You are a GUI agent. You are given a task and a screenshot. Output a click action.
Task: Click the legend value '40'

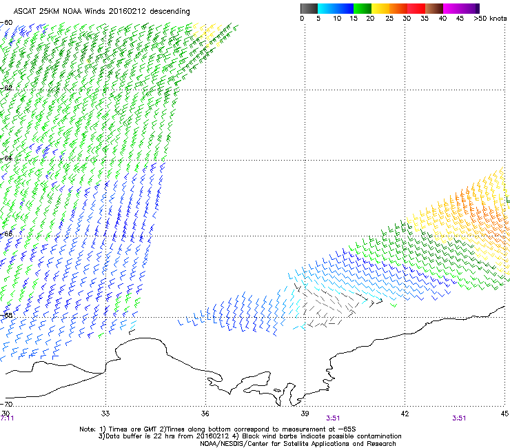(x=442, y=19)
